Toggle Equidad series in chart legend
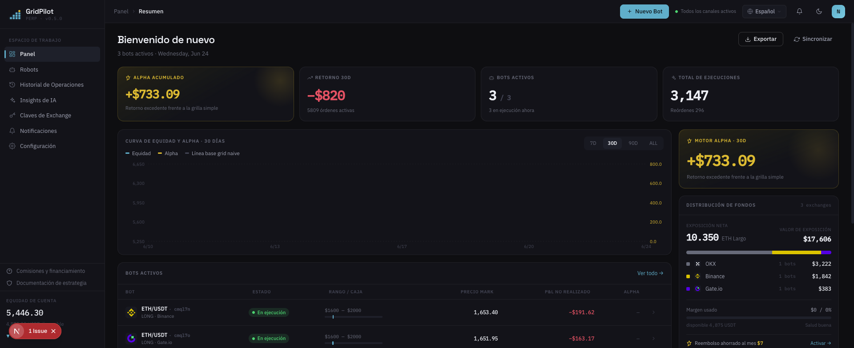This screenshot has width=854, height=348. [x=138, y=153]
